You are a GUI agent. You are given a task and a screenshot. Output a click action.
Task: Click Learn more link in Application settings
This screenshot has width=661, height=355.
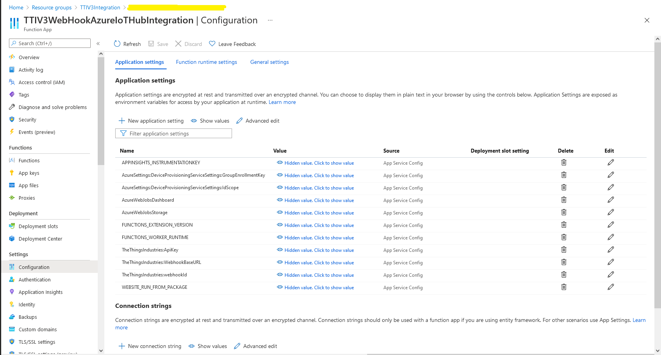[282, 102]
